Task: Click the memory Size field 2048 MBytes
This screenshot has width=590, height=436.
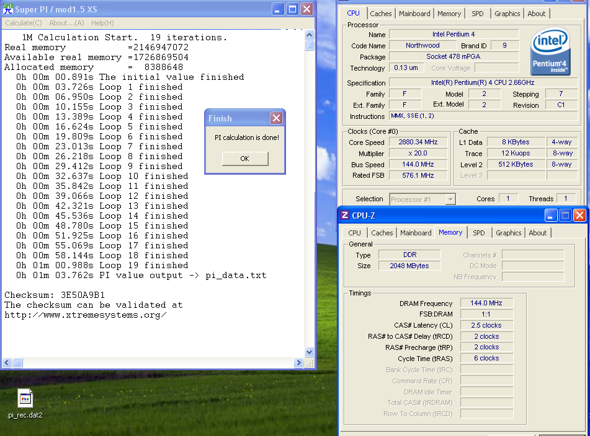Action: (409, 266)
